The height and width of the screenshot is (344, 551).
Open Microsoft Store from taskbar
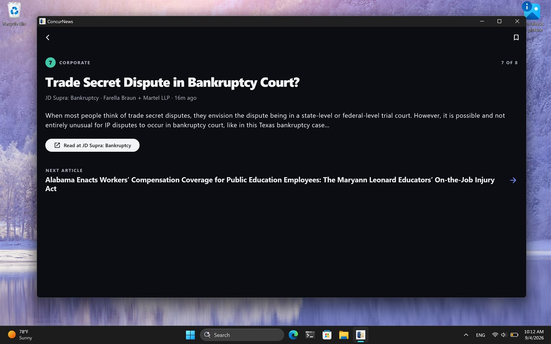327,335
